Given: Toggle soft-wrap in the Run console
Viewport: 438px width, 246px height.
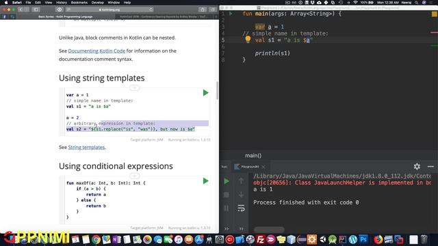Looking at the screenshot, I should click(241, 208).
